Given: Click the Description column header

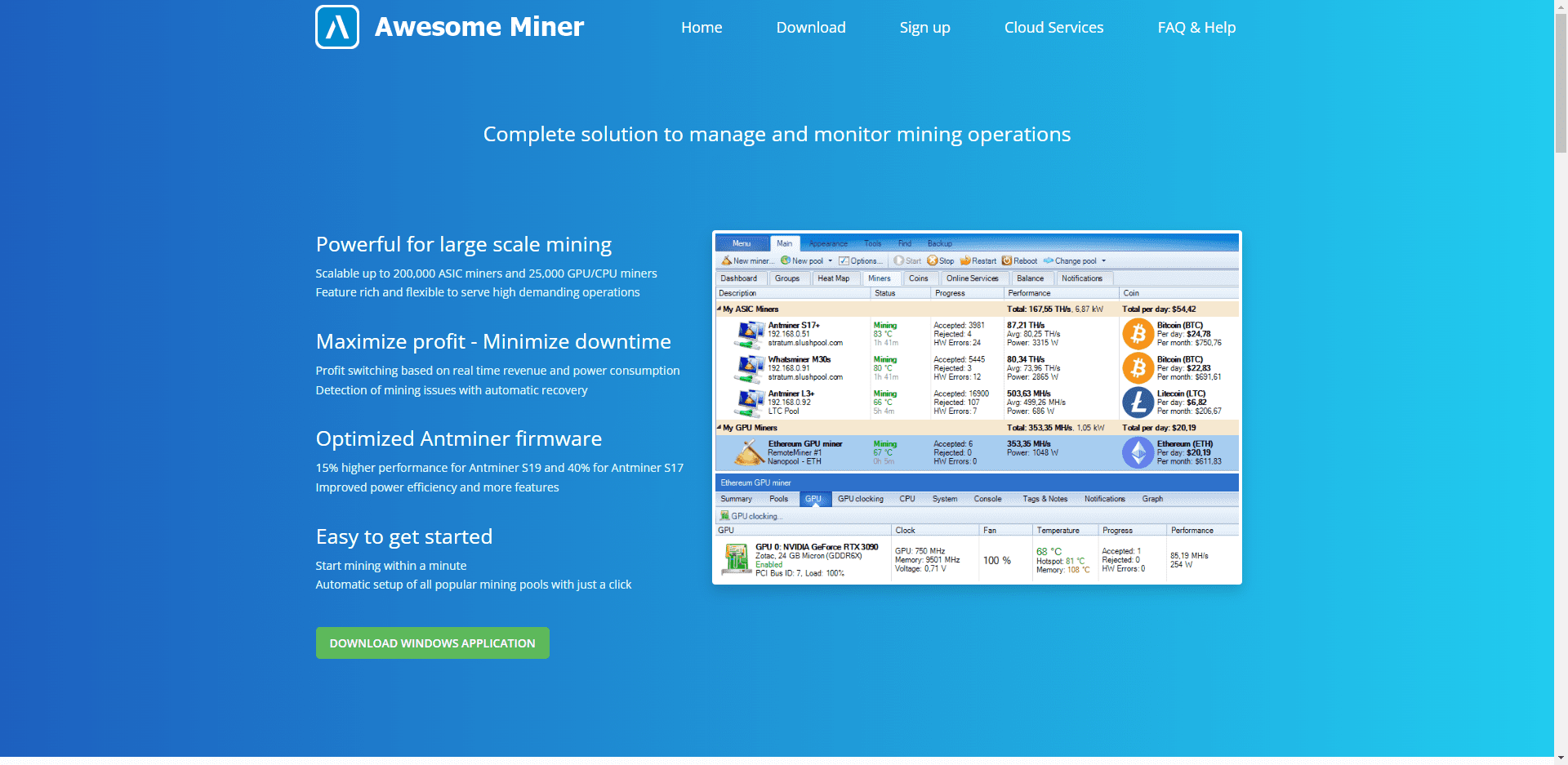Looking at the screenshot, I should 793,293.
